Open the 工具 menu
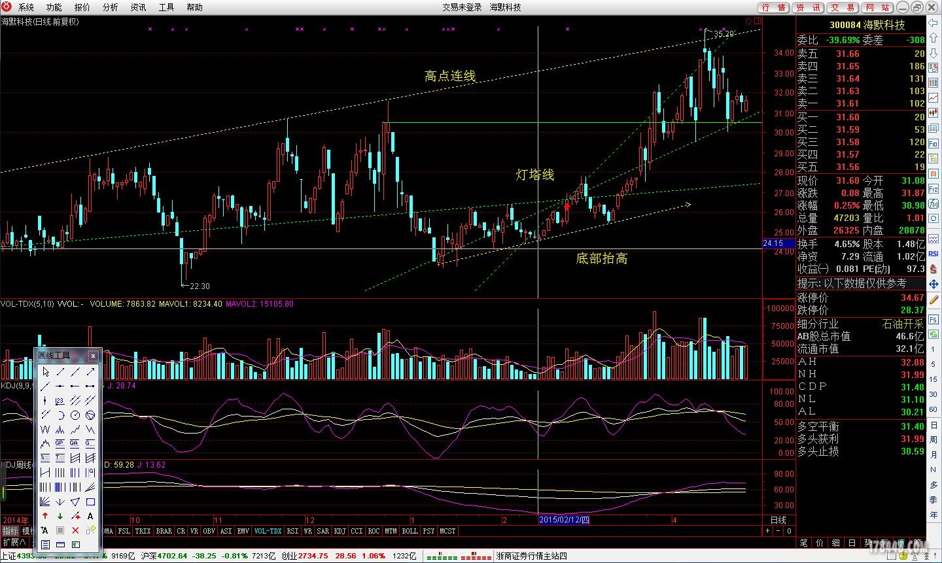The width and height of the screenshot is (942, 563). point(167,7)
